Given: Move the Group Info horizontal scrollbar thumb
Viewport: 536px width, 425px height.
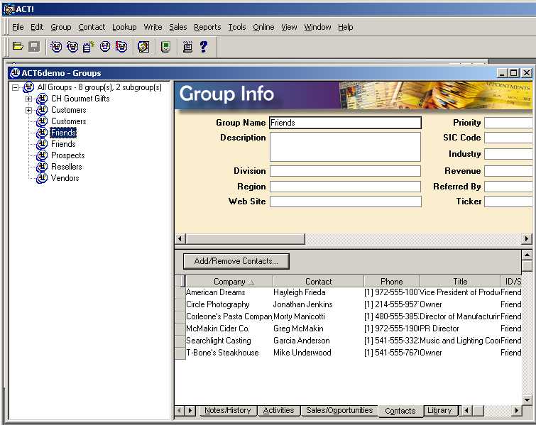Looking at the screenshot, I should [245, 238].
